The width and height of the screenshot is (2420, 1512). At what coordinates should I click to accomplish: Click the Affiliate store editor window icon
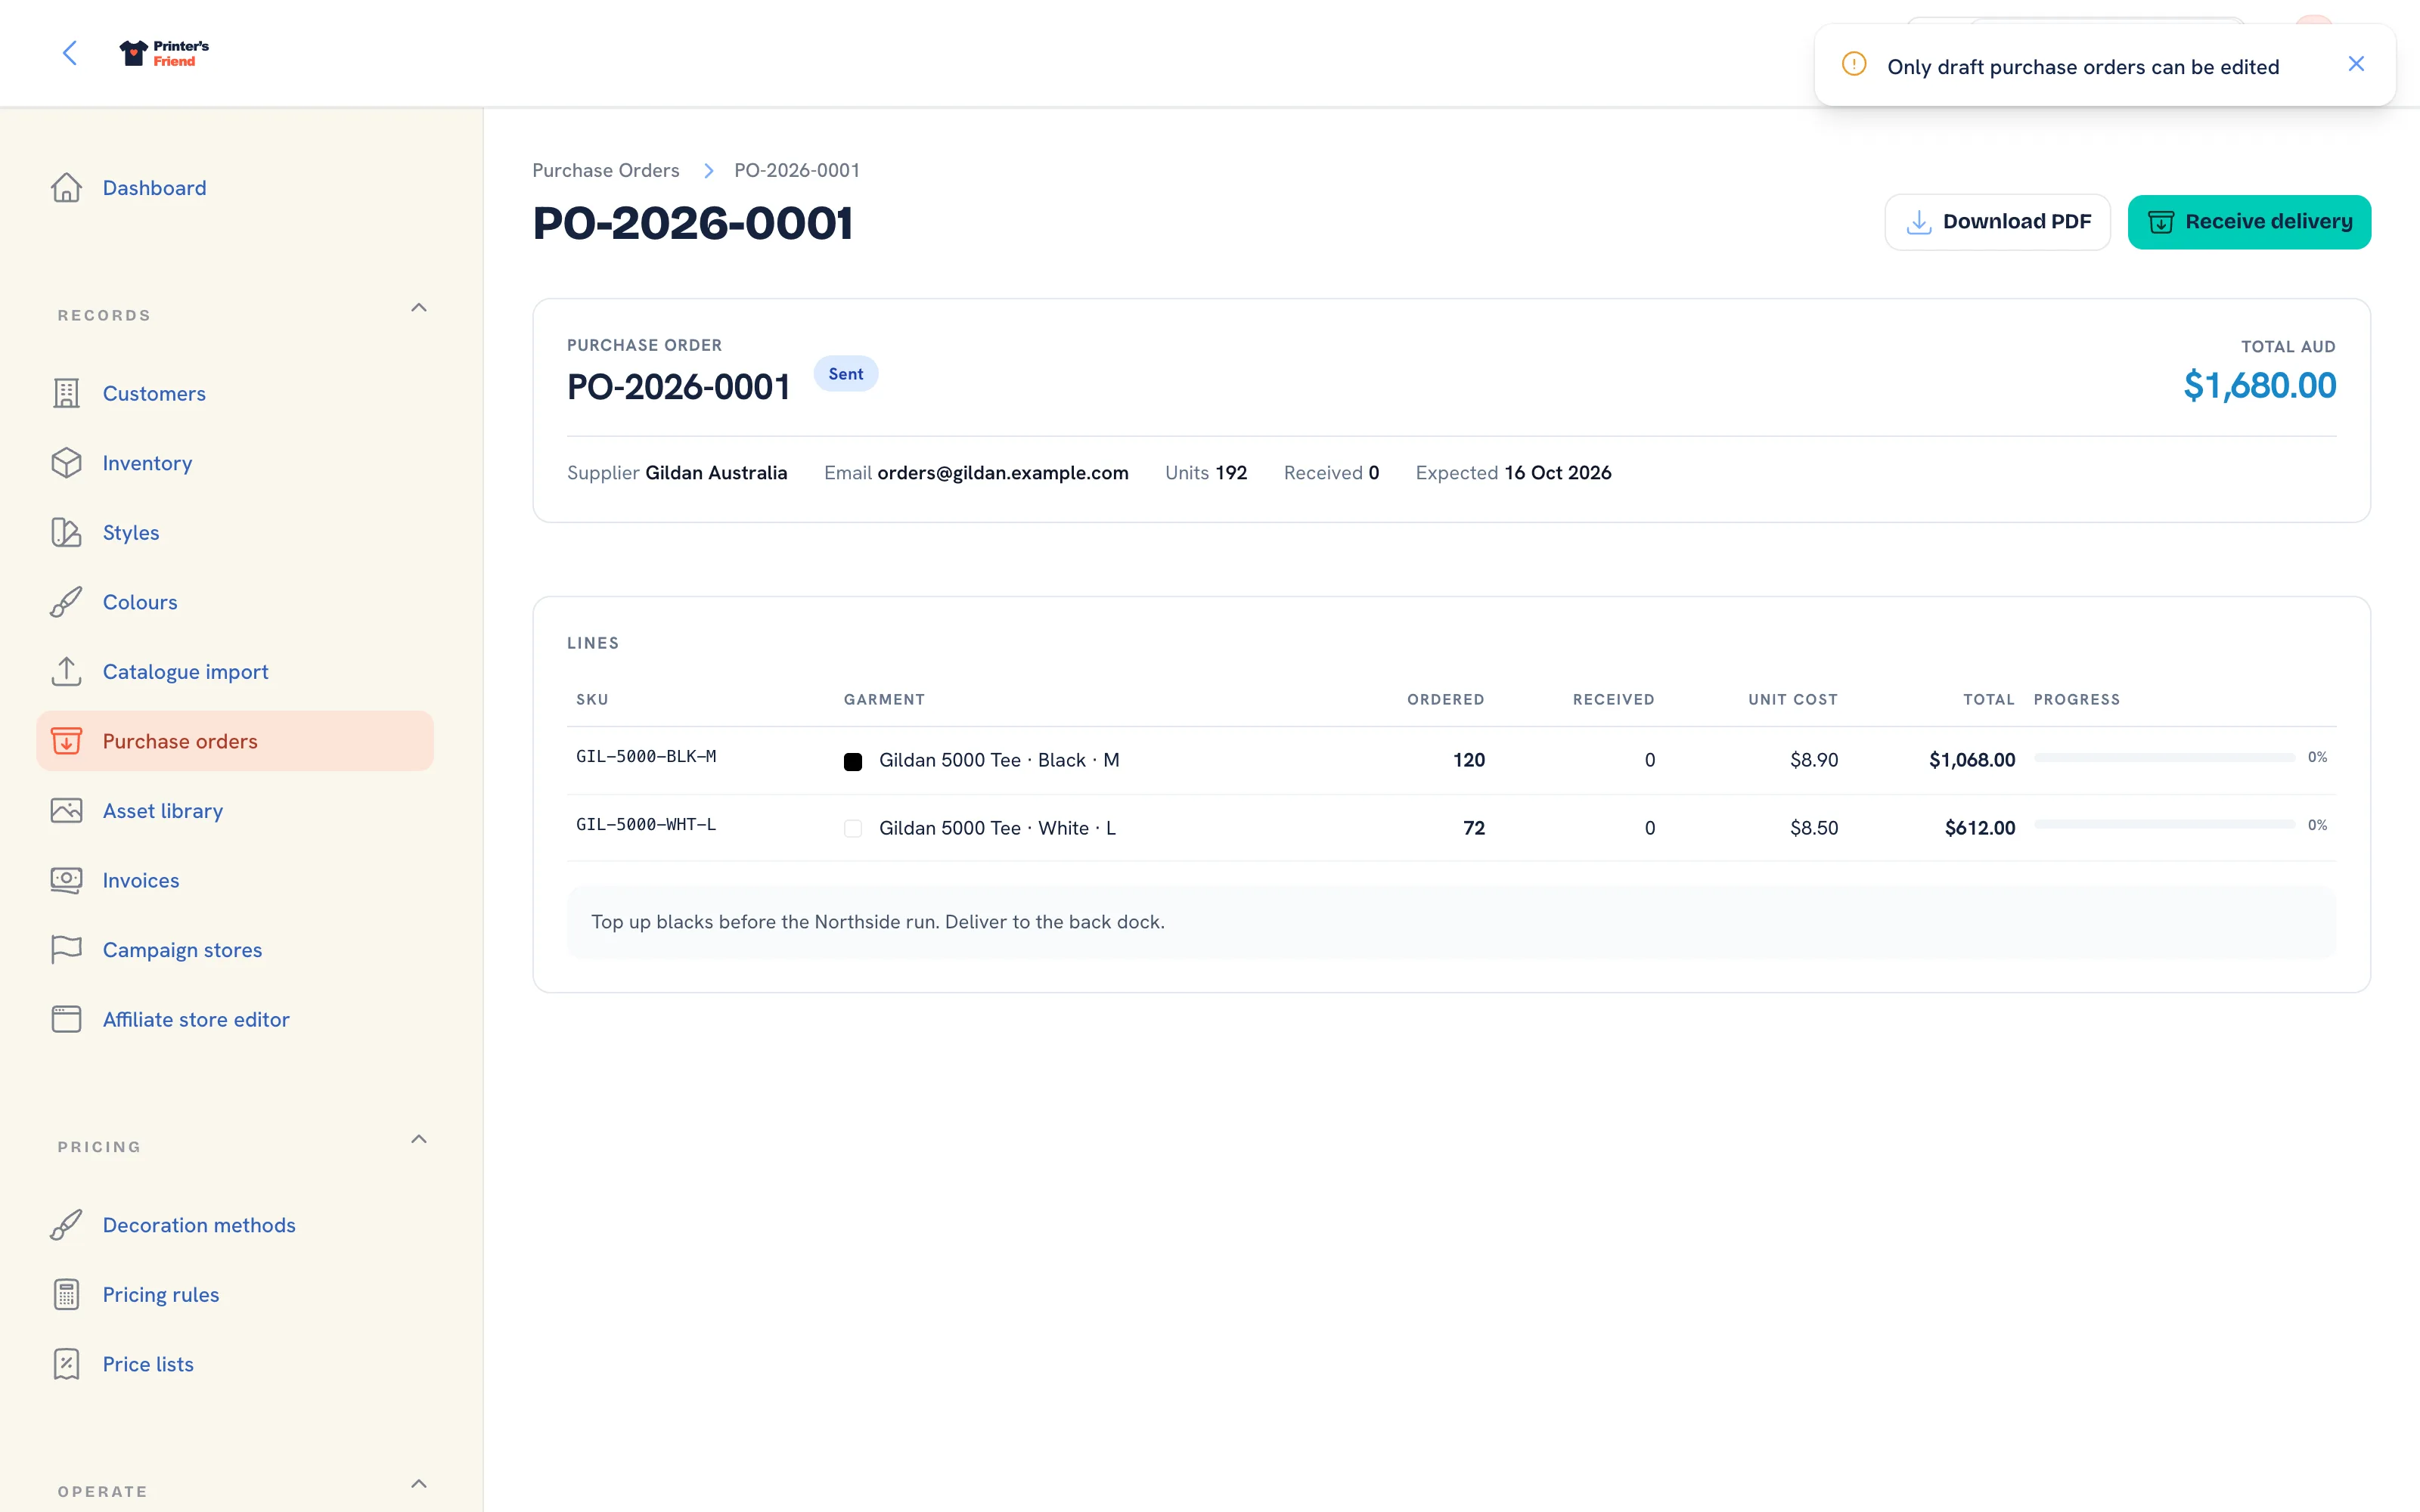(x=66, y=1020)
